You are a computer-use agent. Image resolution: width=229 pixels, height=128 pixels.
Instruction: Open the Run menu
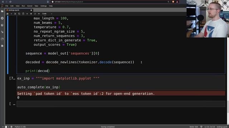pyautogui.click(x=23, y=6)
